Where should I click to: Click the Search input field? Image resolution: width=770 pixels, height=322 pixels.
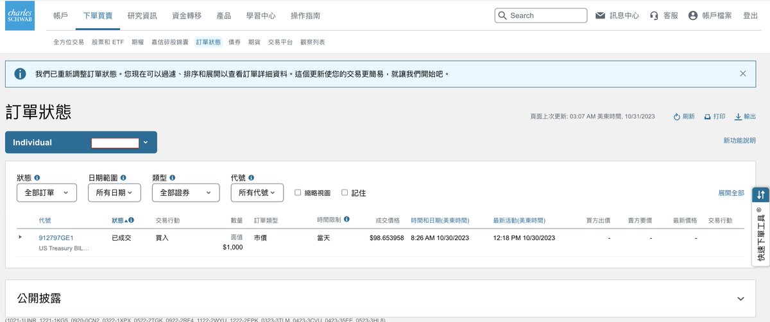click(545, 15)
